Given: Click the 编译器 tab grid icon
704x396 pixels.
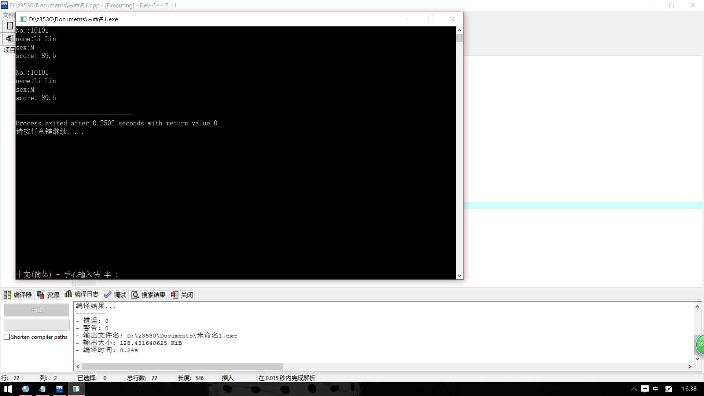Looking at the screenshot, I should tap(7, 295).
